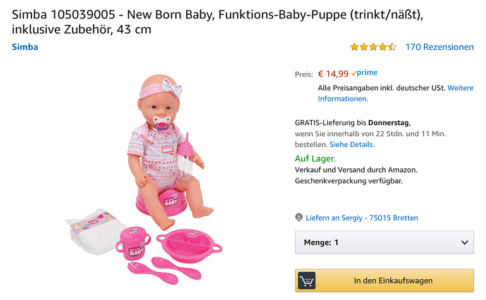The width and height of the screenshot is (486, 300).
Task: Open the 170 Rezensionen reviews link
Action: [439, 47]
